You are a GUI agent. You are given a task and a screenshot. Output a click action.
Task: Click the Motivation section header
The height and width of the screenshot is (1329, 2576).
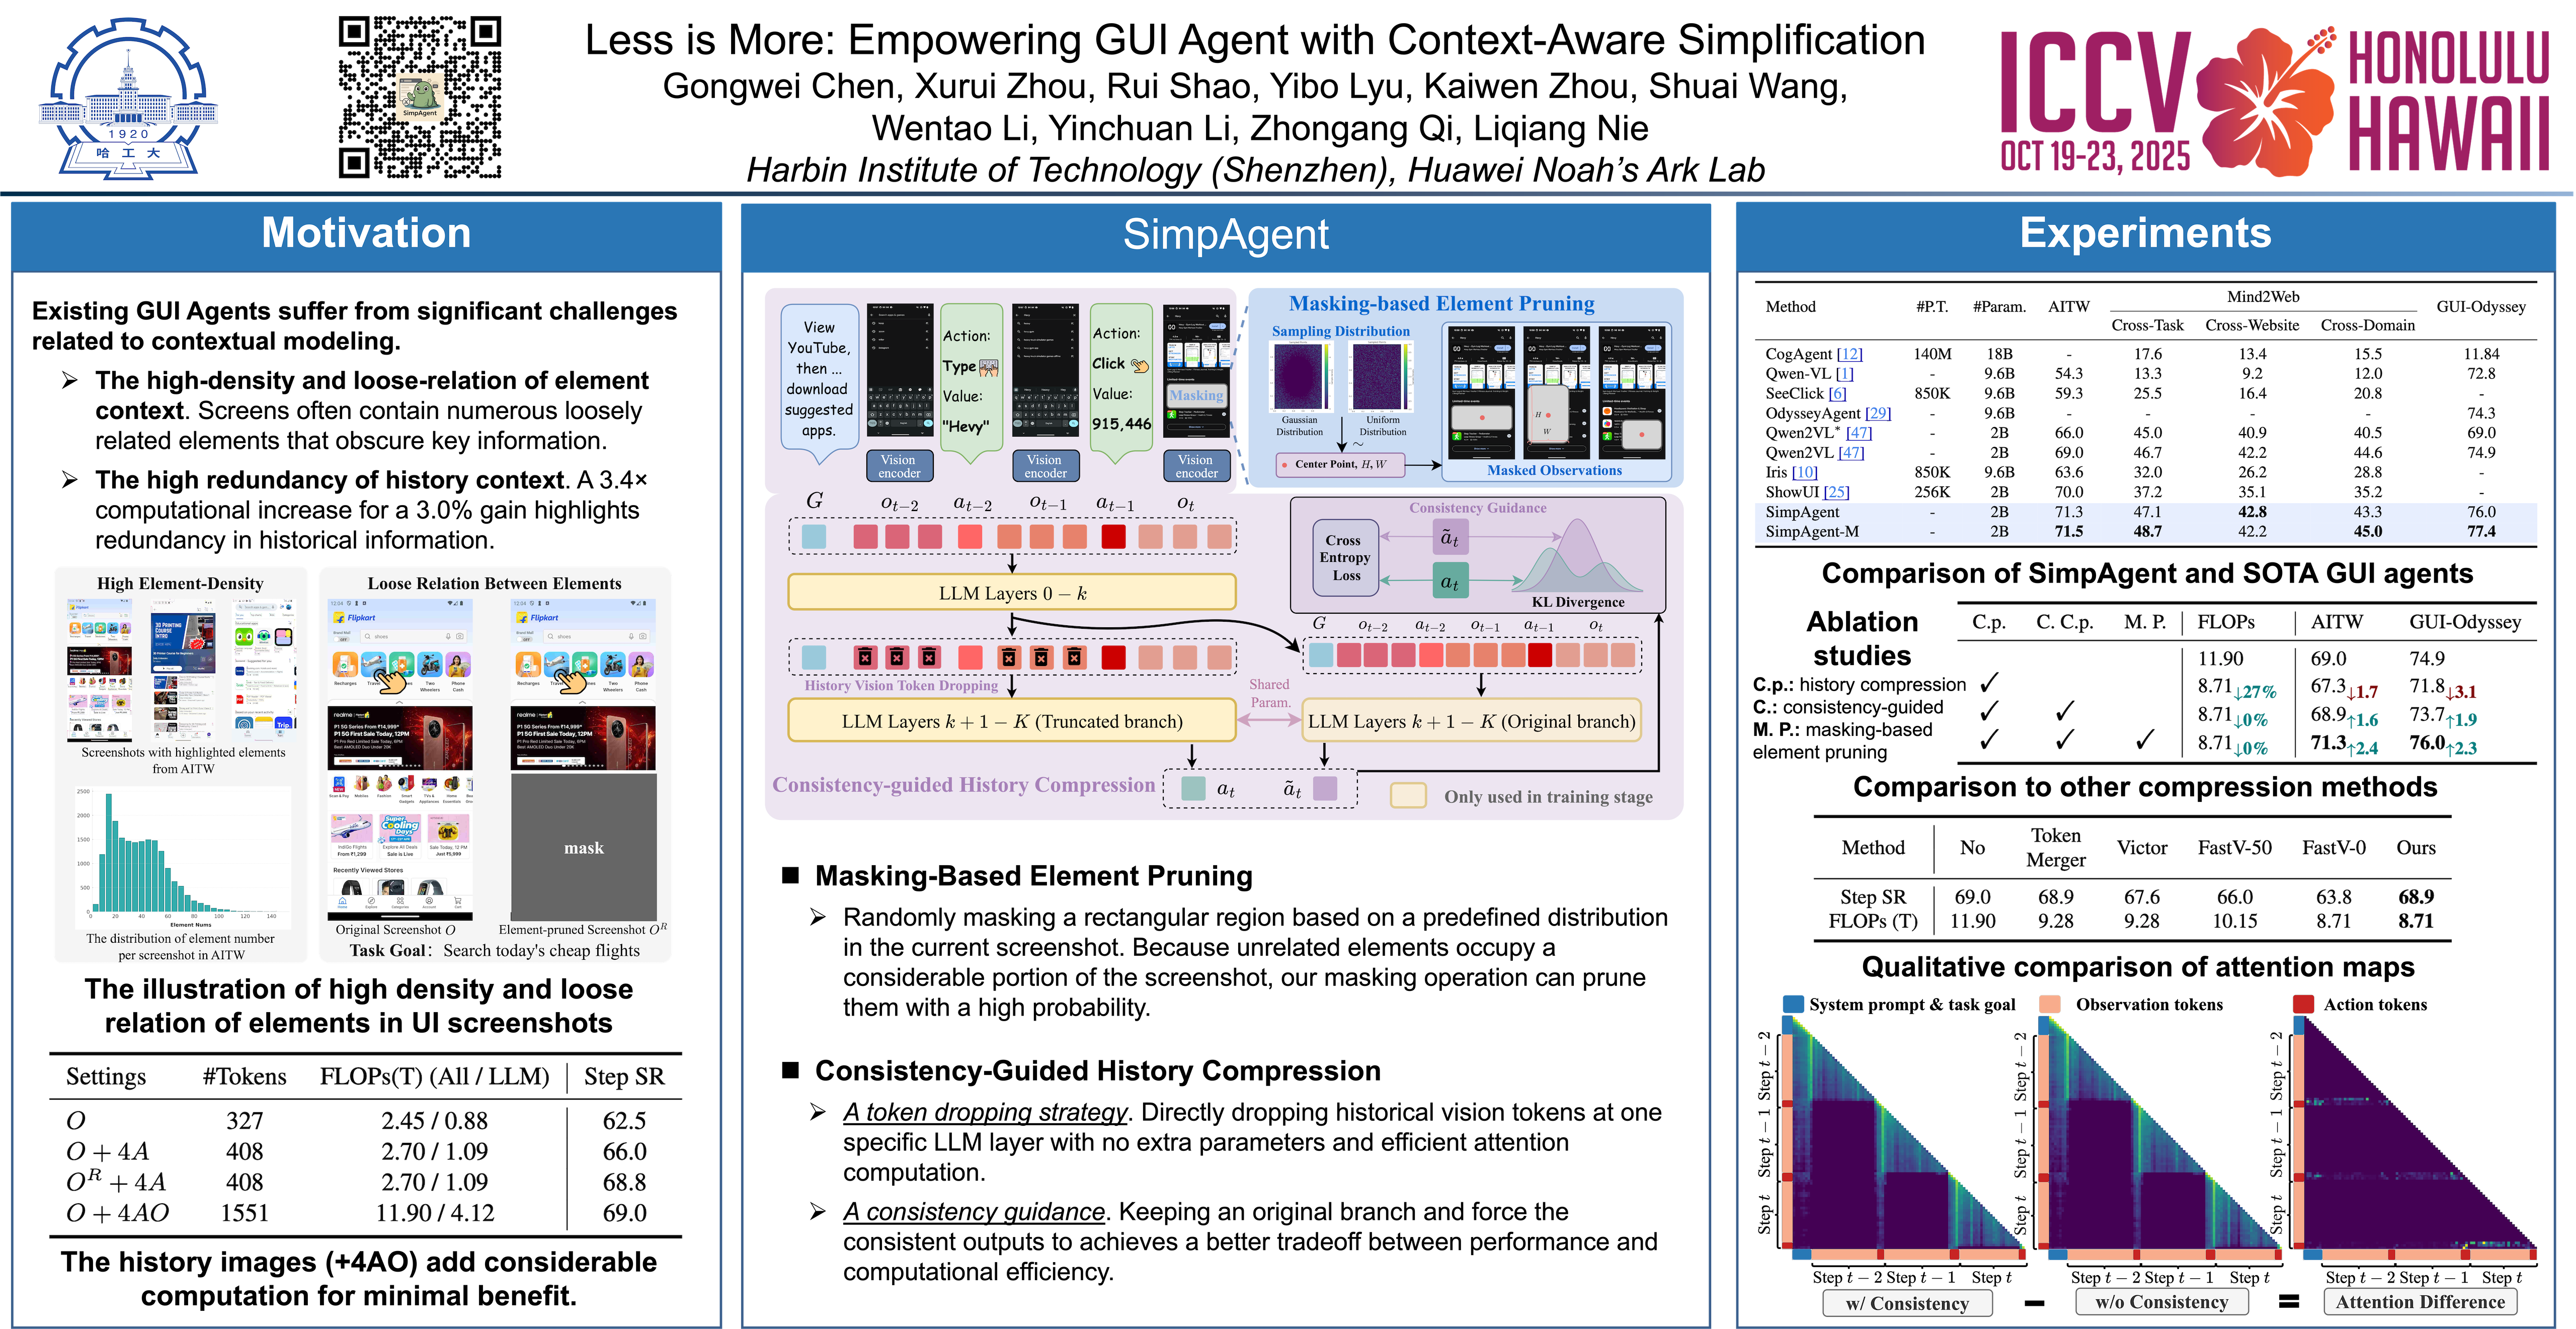click(x=366, y=233)
